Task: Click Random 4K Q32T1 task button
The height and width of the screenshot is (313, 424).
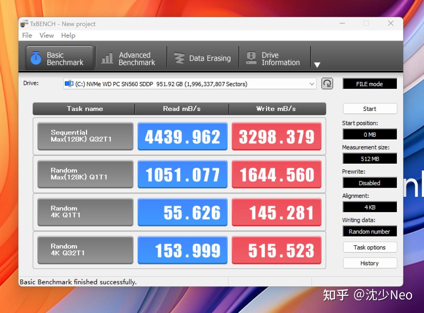Action: point(85,250)
